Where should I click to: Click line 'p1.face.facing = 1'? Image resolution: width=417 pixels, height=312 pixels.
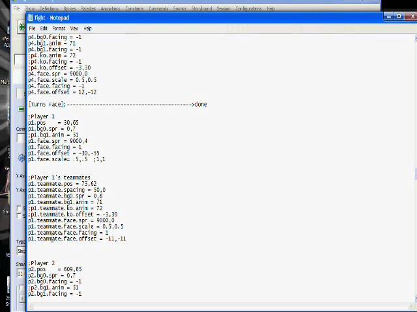(x=55, y=147)
